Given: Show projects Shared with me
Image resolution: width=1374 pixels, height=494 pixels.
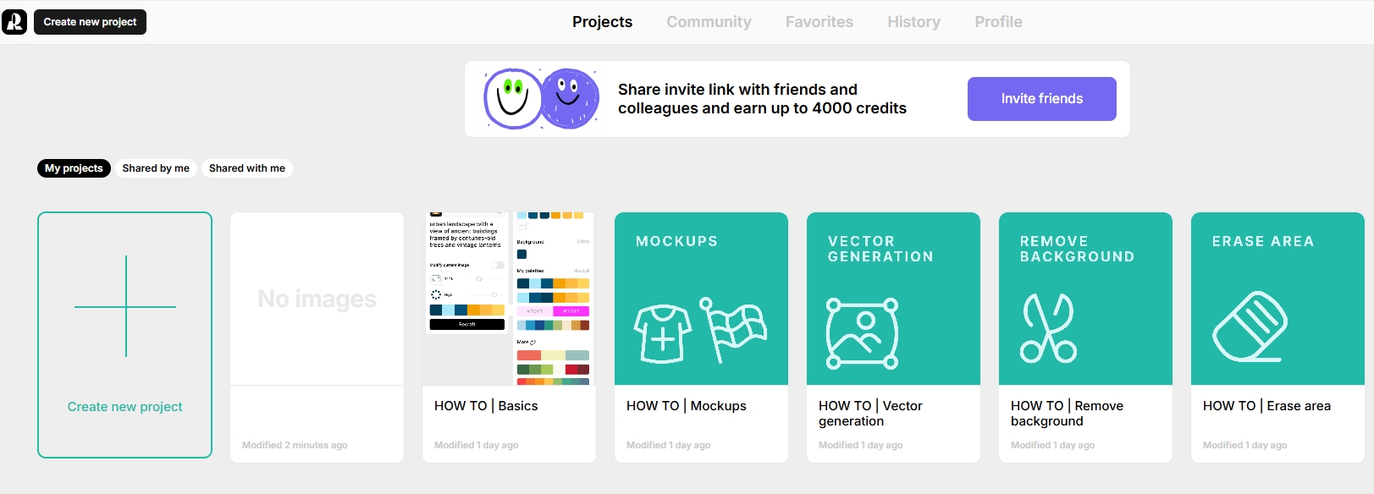Looking at the screenshot, I should (x=247, y=168).
